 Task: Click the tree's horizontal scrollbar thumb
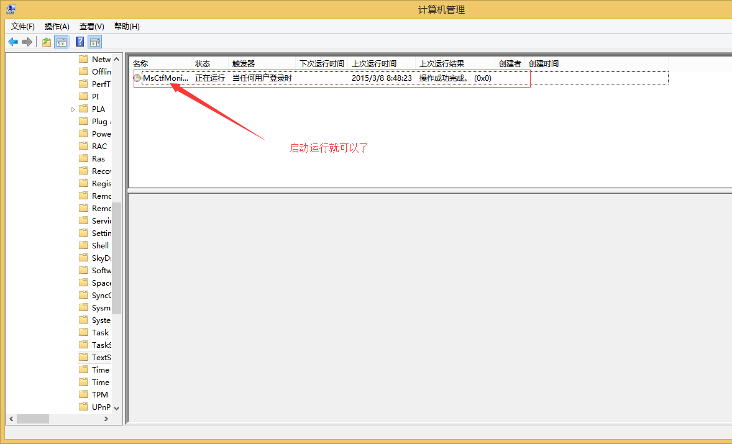pos(33,419)
